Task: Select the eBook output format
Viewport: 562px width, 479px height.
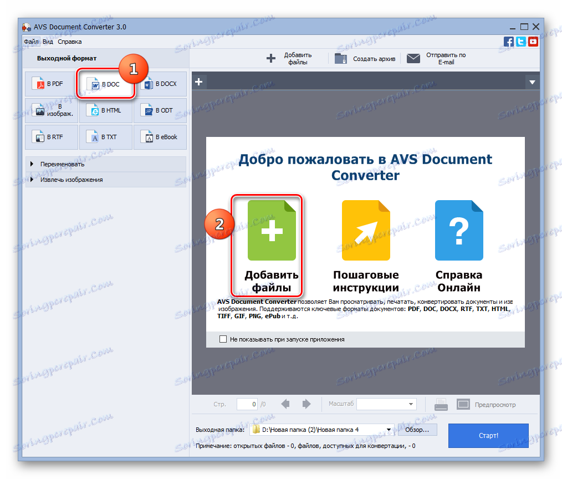Action: (160, 137)
